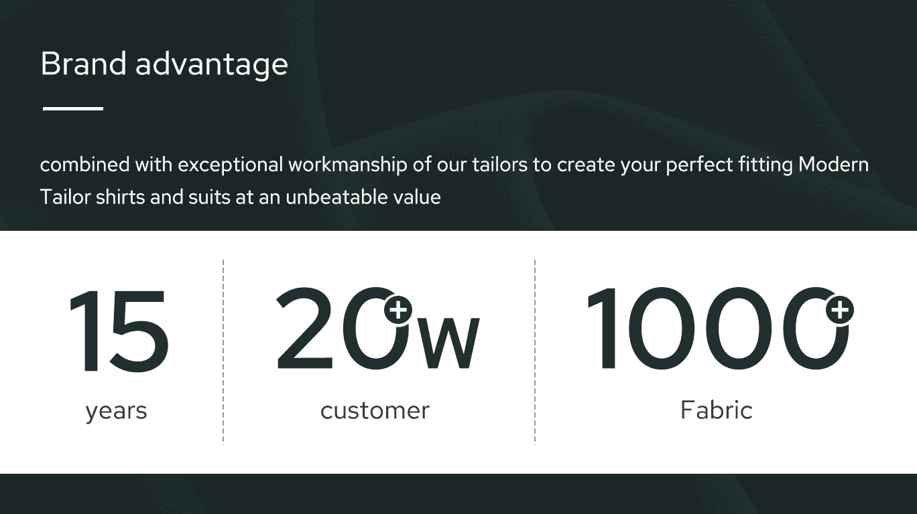The width and height of the screenshot is (917, 514).
Task: Click the plus icon beside 20
Action: click(398, 310)
